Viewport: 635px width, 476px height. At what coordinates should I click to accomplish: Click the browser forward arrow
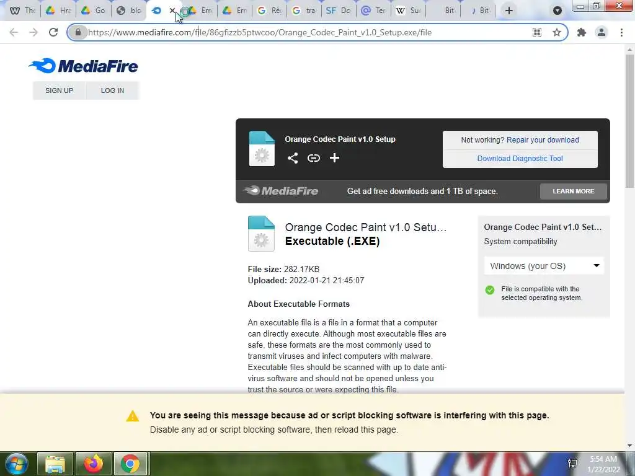point(33,32)
